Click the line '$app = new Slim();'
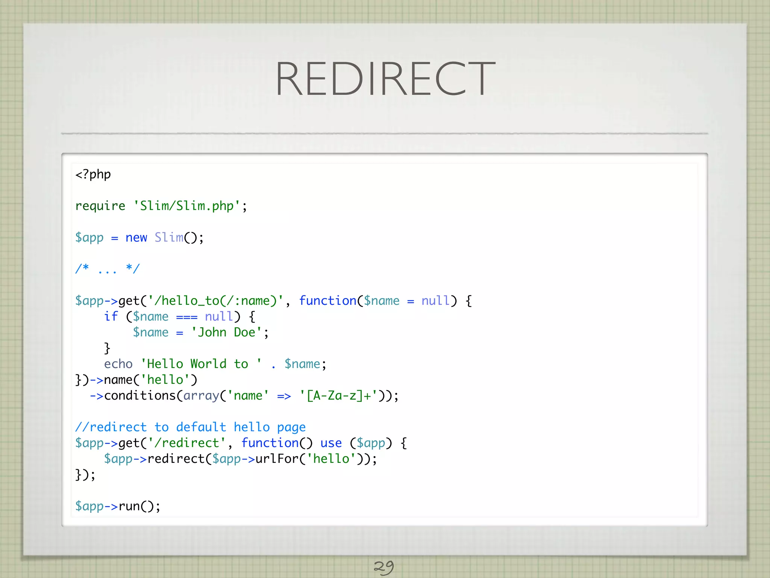This screenshot has height=578, width=770. 139,237
